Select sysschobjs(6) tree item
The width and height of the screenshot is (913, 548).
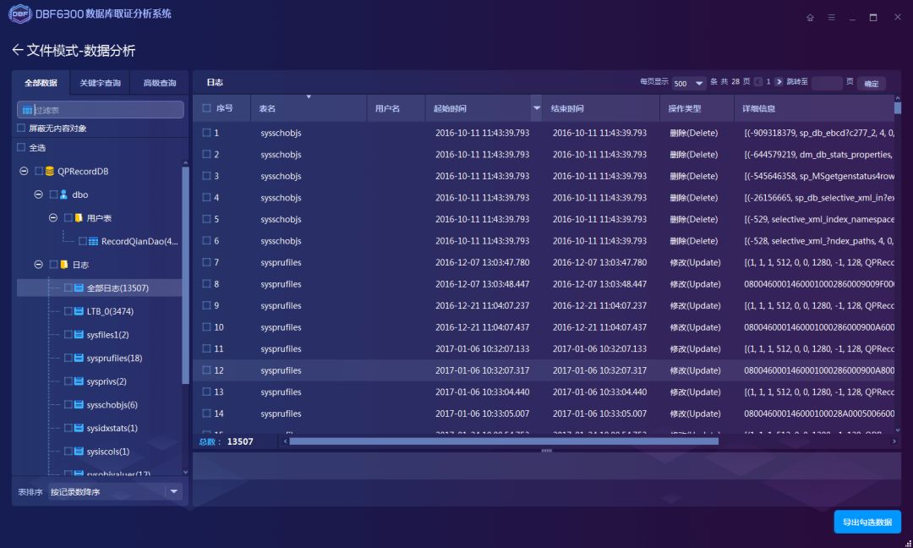pyautogui.click(x=112, y=404)
